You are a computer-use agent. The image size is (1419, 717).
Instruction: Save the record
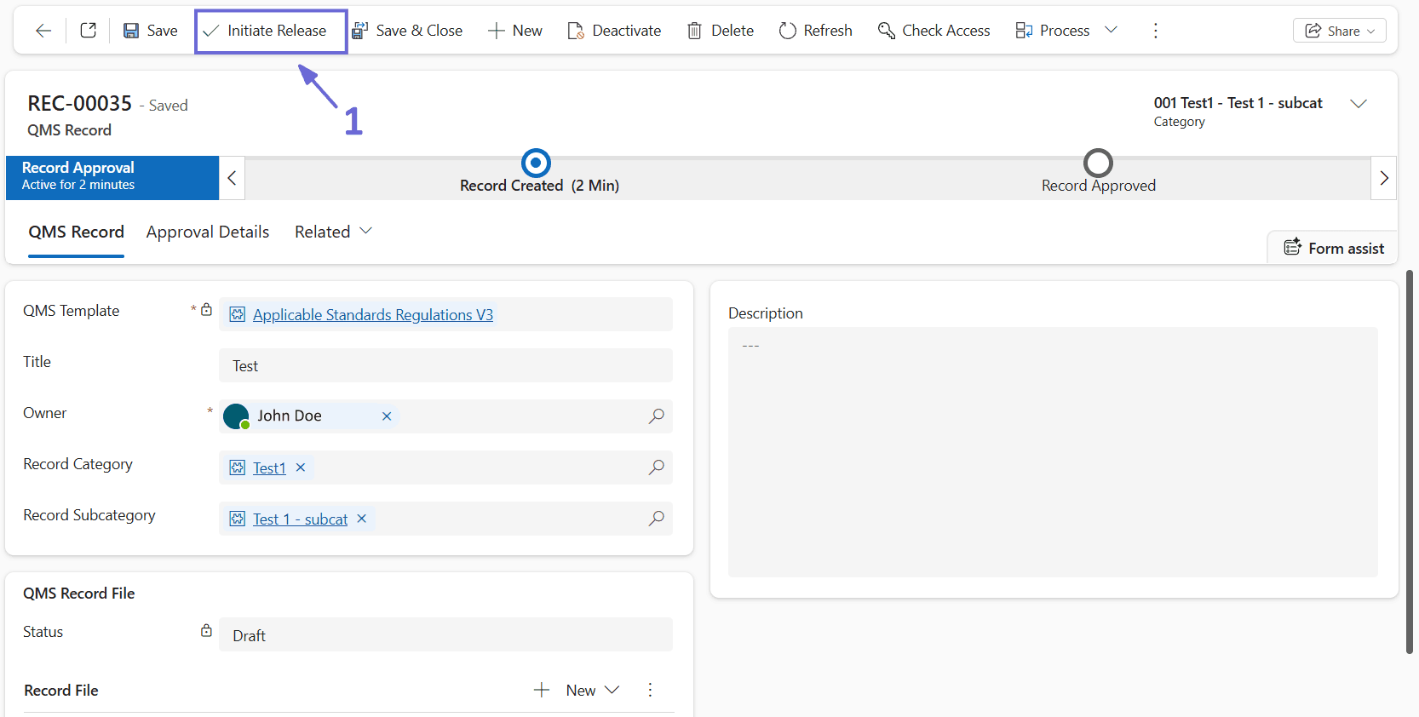pos(151,31)
